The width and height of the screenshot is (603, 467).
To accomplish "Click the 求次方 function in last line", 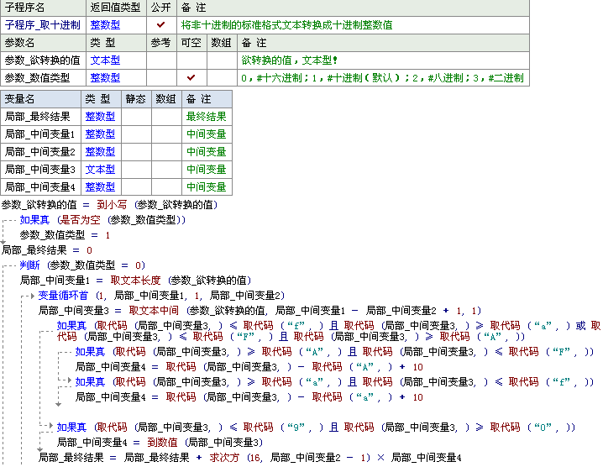I will coord(224,458).
